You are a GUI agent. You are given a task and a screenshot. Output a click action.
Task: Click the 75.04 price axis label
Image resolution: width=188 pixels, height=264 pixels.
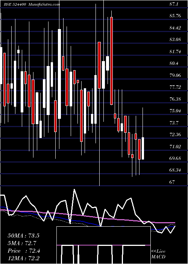tap(175, 111)
